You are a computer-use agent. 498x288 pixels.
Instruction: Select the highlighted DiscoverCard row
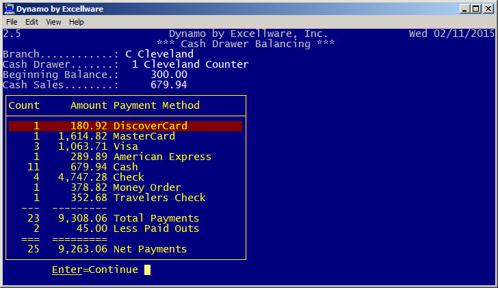[125, 126]
